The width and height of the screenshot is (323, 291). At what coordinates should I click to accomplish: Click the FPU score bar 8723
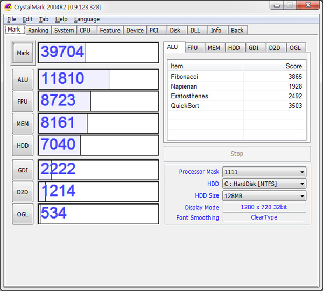pyautogui.click(x=99, y=101)
